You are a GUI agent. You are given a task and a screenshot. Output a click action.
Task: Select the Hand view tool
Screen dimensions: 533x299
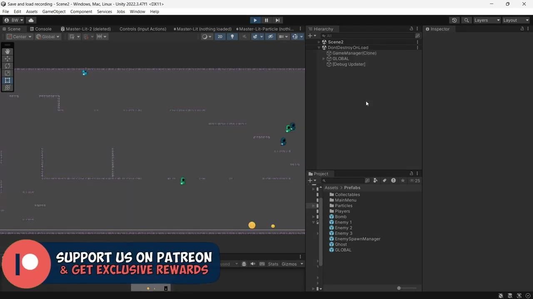pyautogui.click(x=7, y=51)
